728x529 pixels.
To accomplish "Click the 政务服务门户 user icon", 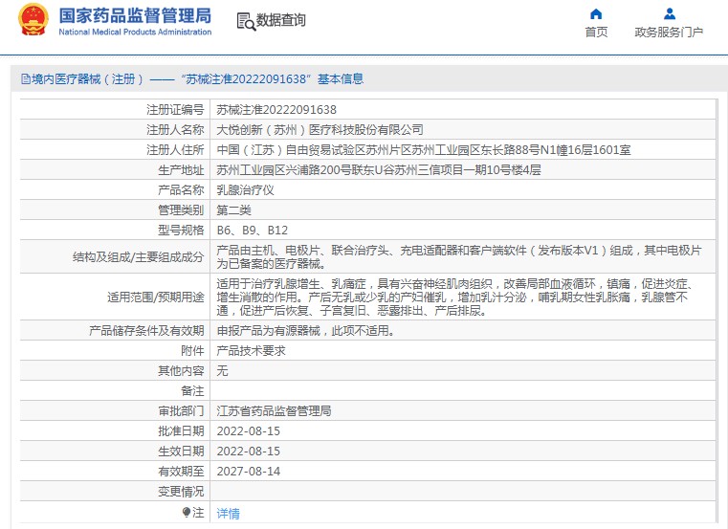I will [x=669, y=14].
